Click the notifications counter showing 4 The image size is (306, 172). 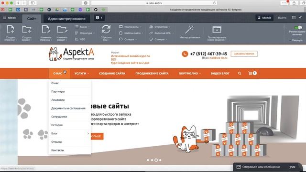click(99, 18)
